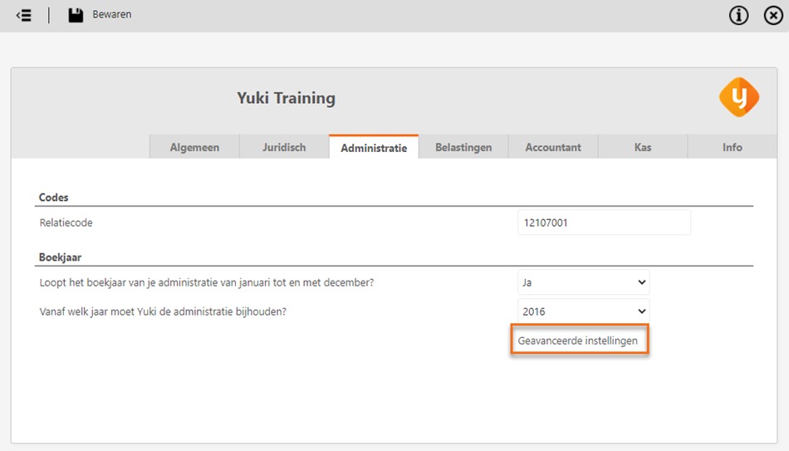Screen dimensions: 789x451
Task: Select the Administratie tab
Action: click(x=374, y=147)
